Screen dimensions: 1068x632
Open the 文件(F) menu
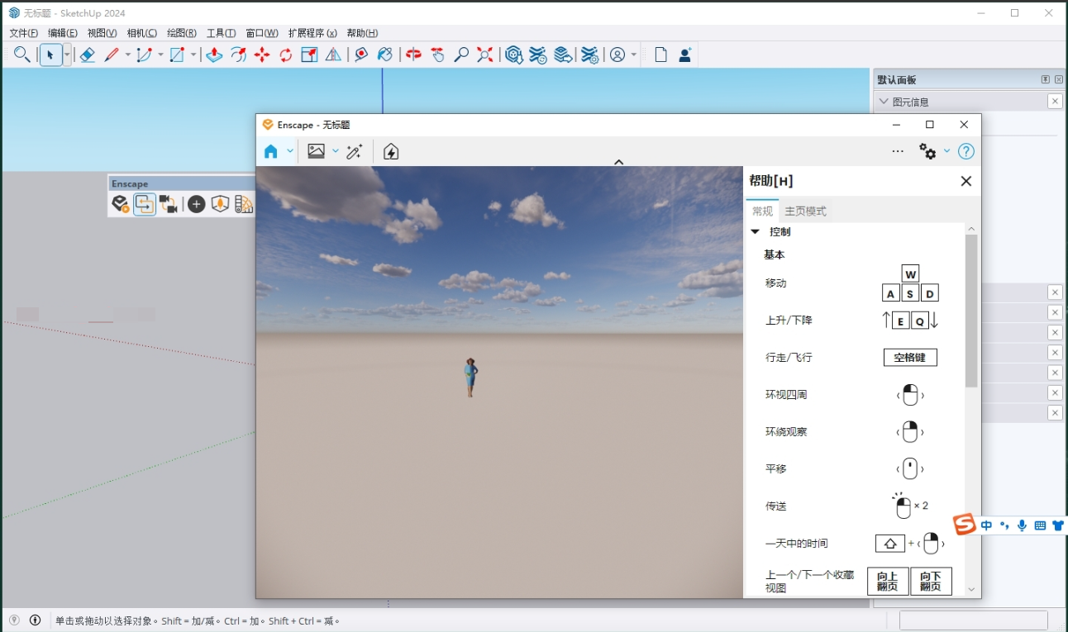coord(23,33)
